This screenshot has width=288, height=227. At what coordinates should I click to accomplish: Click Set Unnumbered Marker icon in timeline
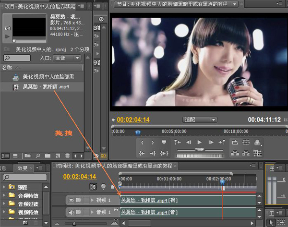pos(112,187)
